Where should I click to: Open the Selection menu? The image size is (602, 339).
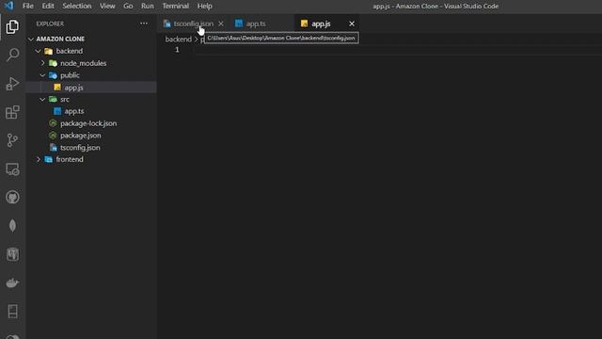pos(77,6)
